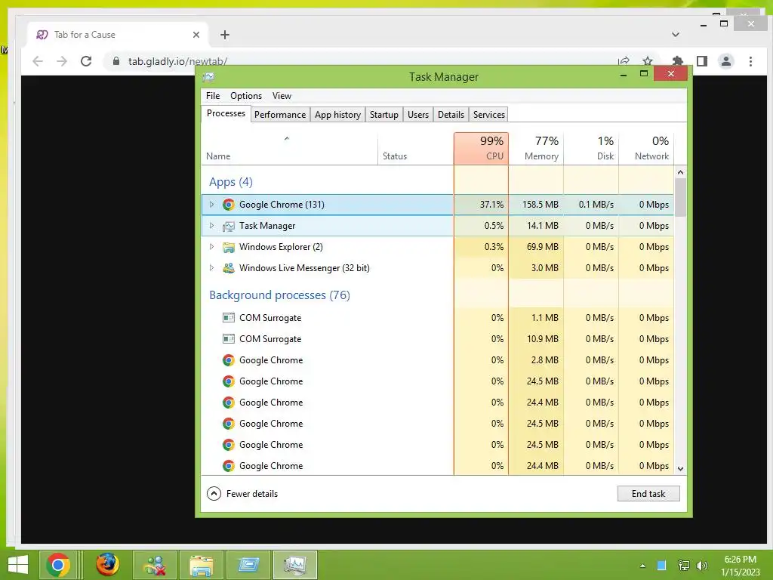
Task: Sort by the Network column header
Action: [646, 149]
